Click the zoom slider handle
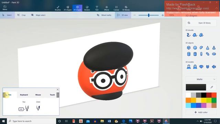The height and width of the screenshot is (124, 220). pos(149,15)
